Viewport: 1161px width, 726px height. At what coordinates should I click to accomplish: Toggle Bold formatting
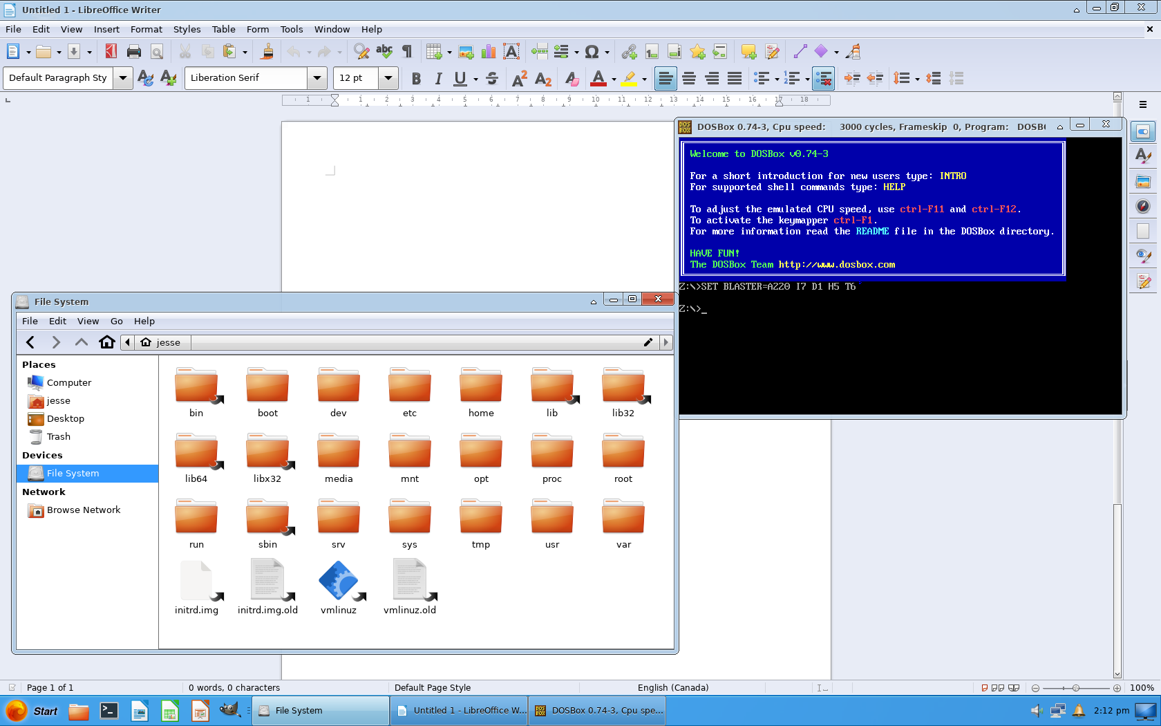(x=416, y=79)
